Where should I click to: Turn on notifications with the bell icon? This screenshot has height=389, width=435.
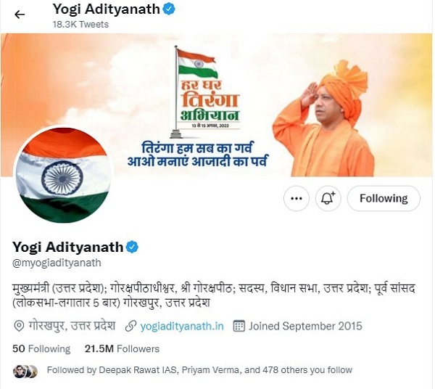(328, 199)
